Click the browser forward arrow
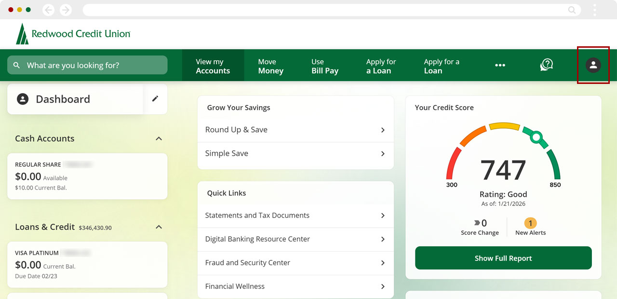 pos(66,9)
